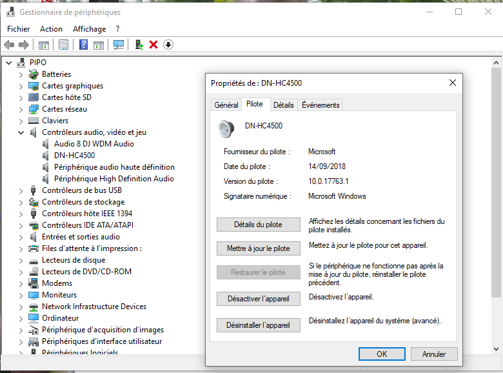Click the driver date 14/09/2018
Image resolution: width=503 pixels, height=373 pixels.
327,166
